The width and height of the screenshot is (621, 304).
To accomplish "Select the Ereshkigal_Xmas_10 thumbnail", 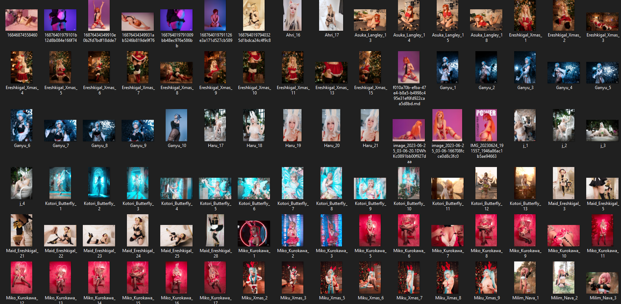I will coord(254,67).
